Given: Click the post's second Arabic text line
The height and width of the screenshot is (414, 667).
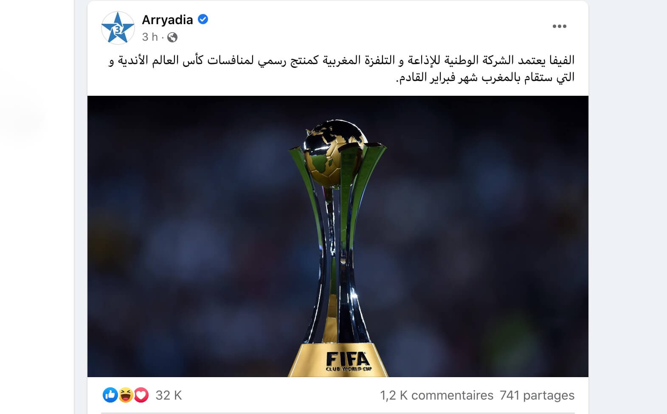Looking at the screenshot, I should pyautogui.click(x=485, y=78).
